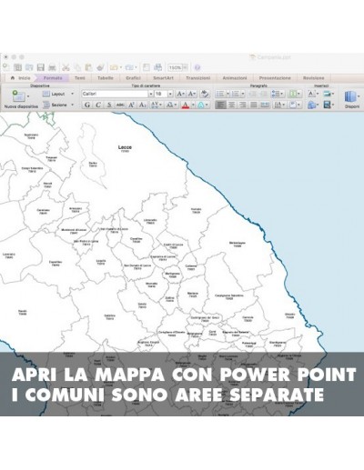Click the Cut scissors icon

click(x=66, y=67)
